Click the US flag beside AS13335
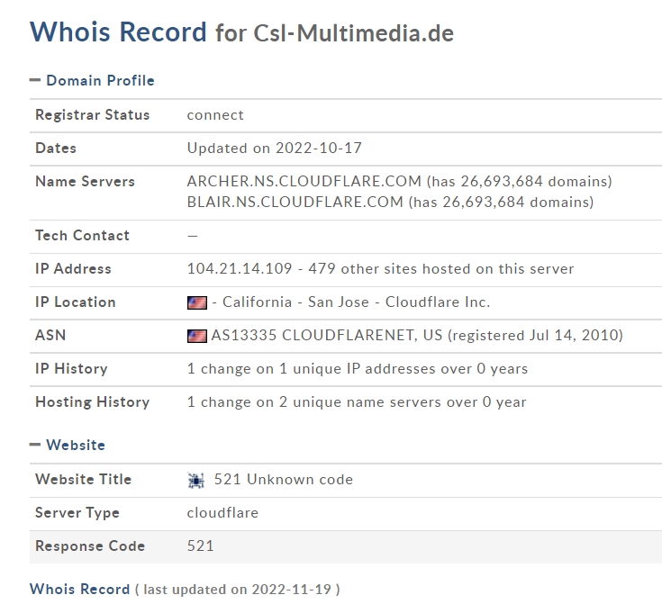 click(197, 336)
